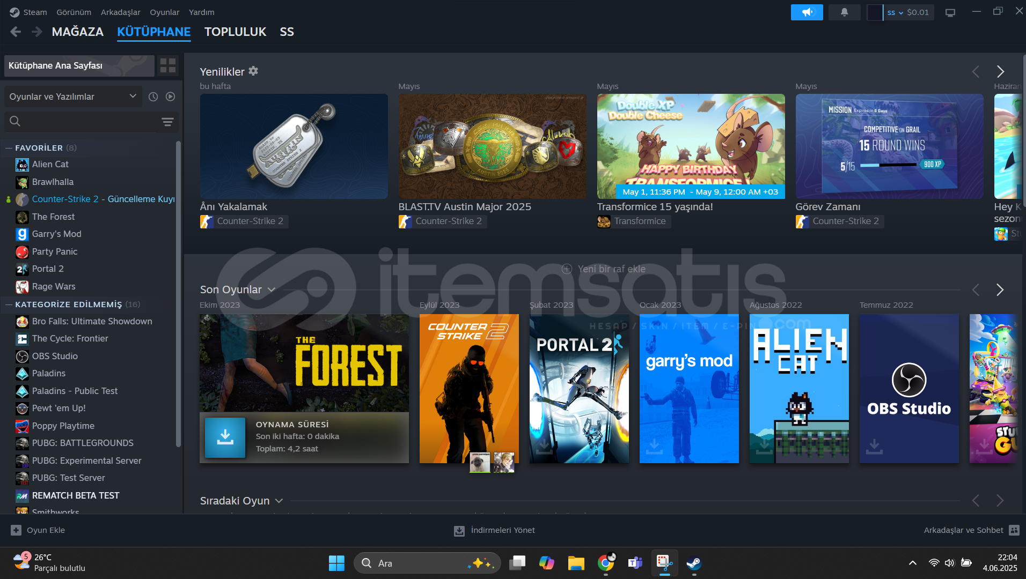Open advanced filter options icon
1026x579 pixels.
[x=167, y=122]
